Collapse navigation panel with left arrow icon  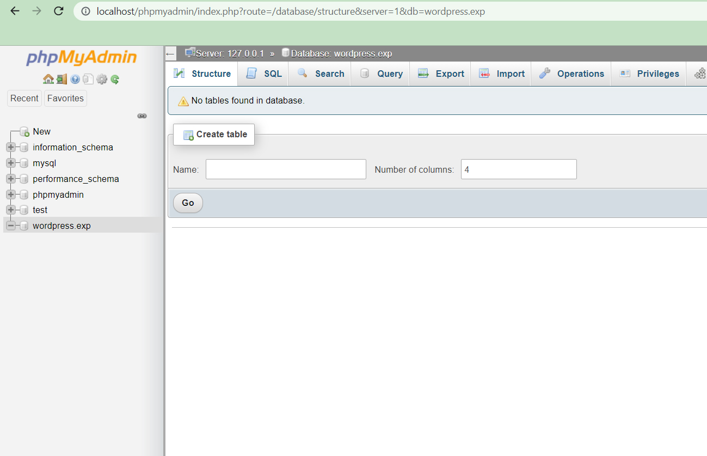pyautogui.click(x=170, y=54)
